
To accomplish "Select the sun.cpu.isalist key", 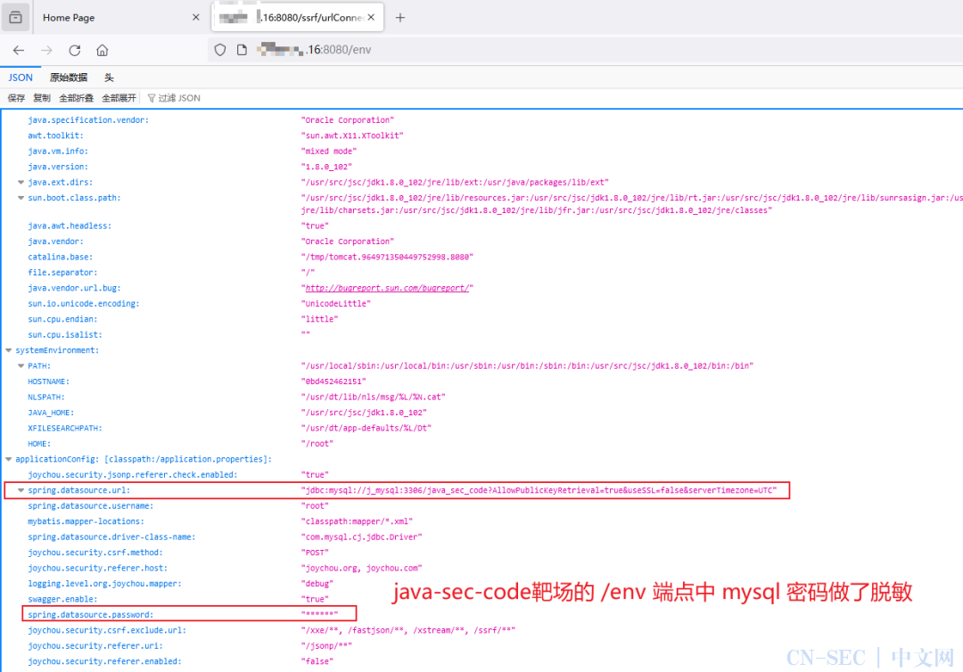I will [64, 335].
